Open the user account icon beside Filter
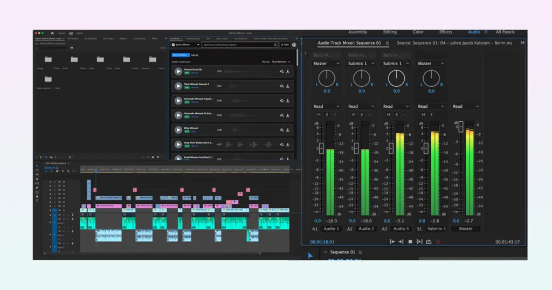Viewport: 552px width, 290px height. pos(294,45)
